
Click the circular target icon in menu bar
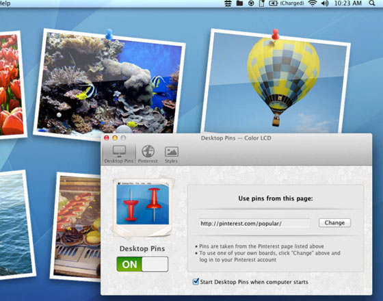click(x=251, y=3)
